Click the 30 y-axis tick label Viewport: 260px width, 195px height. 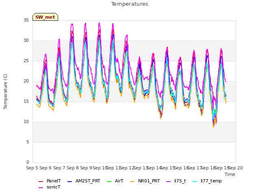(26, 41)
